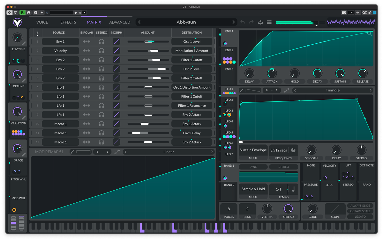Open the host preset dropdown arrow

[84, 12]
